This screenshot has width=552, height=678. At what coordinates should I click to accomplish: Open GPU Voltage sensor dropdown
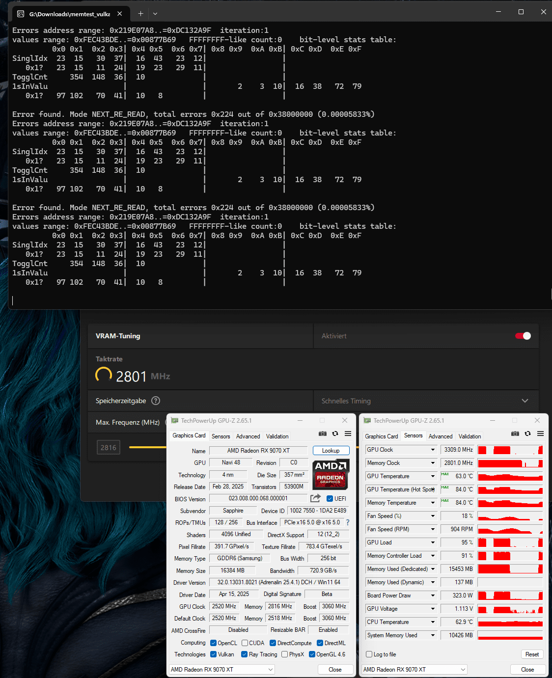(x=433, y=609)
